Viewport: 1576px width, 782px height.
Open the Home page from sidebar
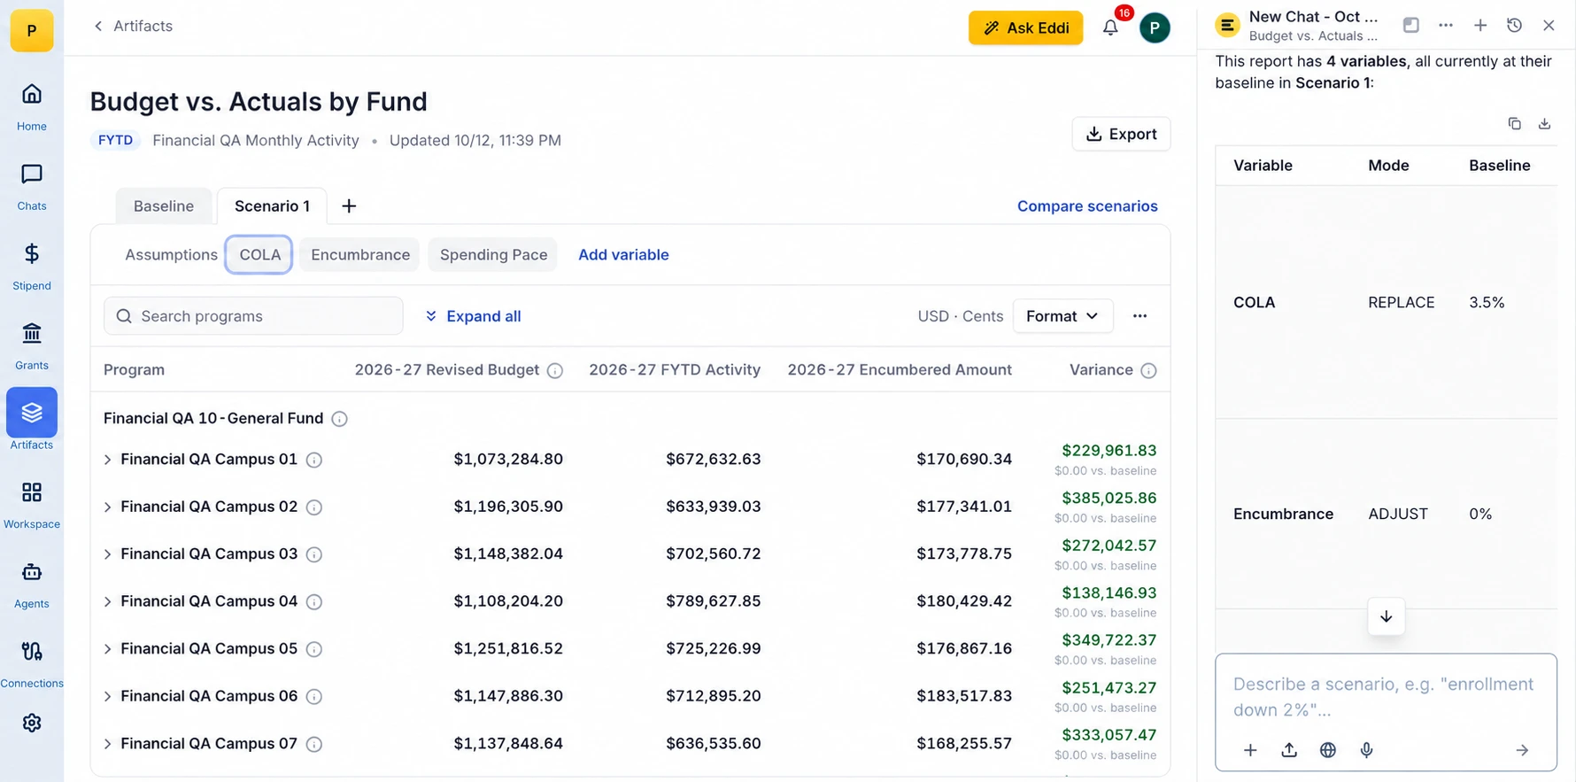(x=32, y=106)
